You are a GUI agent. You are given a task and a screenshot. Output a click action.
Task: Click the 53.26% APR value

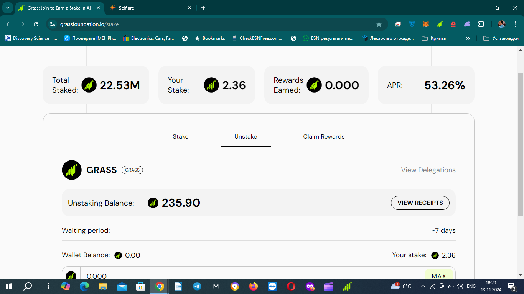click(x=445, y=85)
